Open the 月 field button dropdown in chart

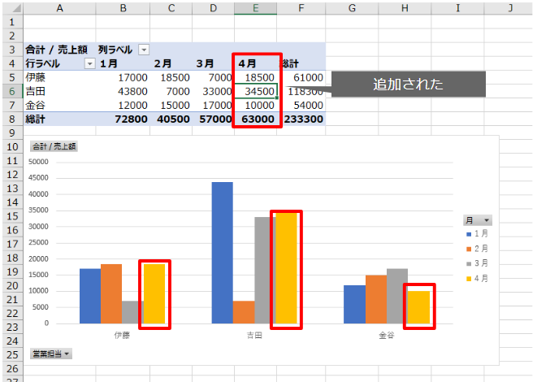pos(478,220)
